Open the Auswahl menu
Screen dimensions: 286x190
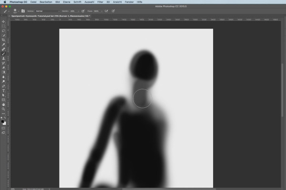click(x=90, y=2)
